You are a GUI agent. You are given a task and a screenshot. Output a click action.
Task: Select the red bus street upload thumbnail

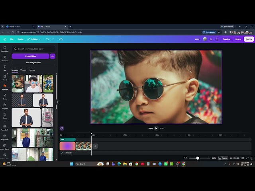click(x=47, y=118)
